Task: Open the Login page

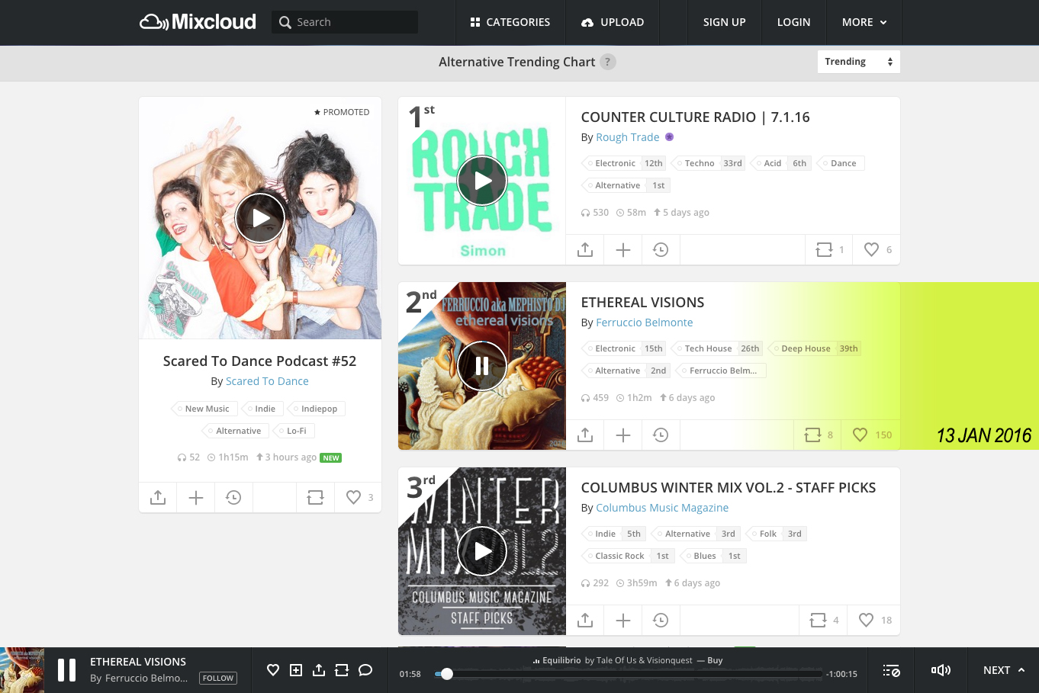Action: click(793, 22)
